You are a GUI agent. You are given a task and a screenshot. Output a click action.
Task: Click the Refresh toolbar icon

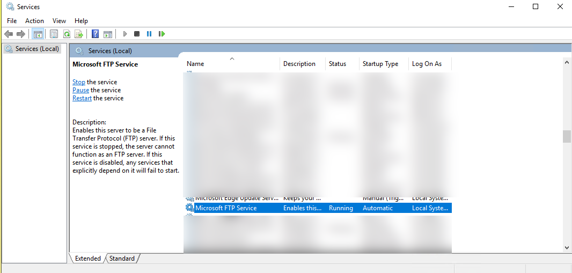click(67, 34)
